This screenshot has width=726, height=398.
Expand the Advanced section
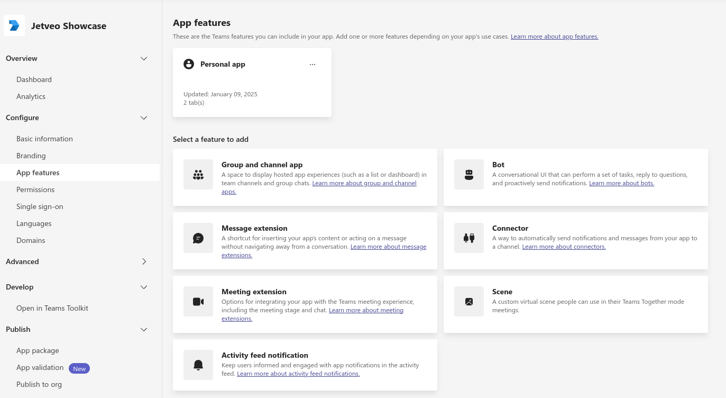144,261
